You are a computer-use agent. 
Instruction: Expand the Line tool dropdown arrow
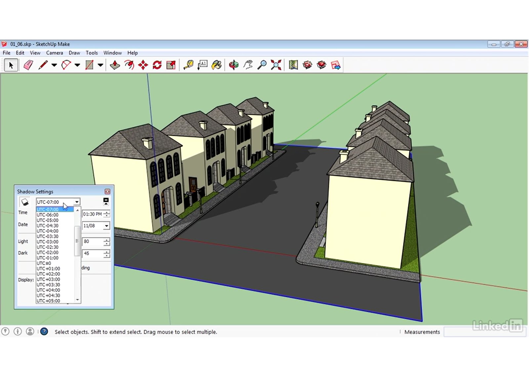click(54, 65)
